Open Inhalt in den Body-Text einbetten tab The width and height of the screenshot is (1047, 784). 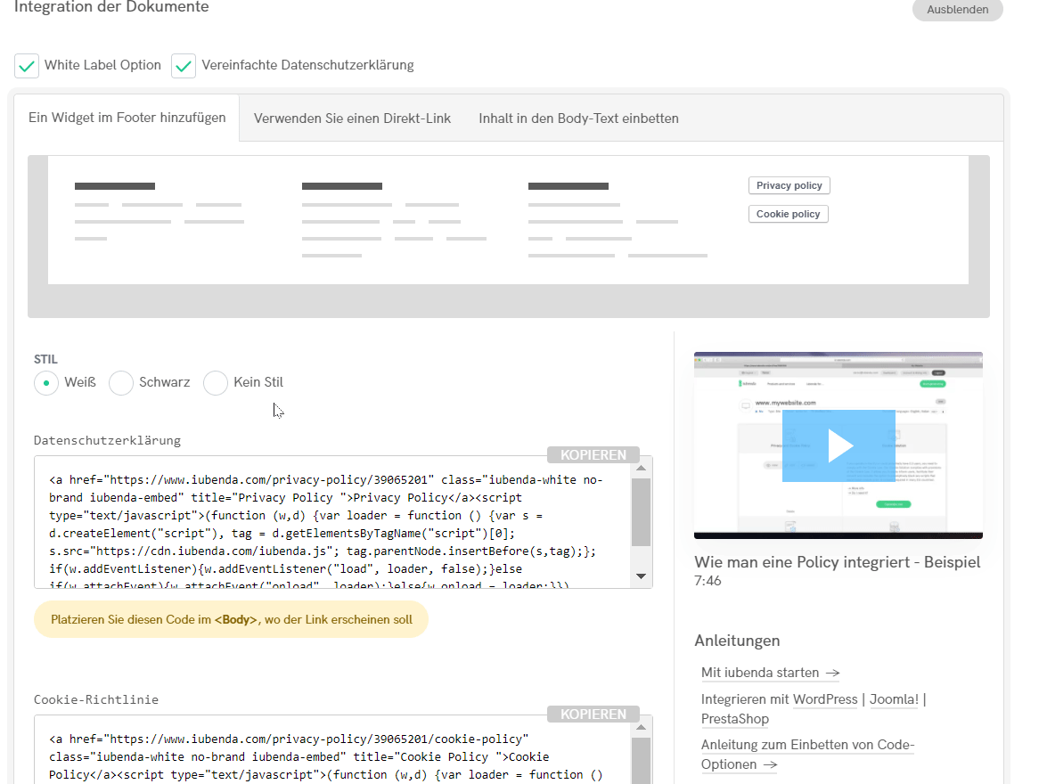[x=578, y=118]
